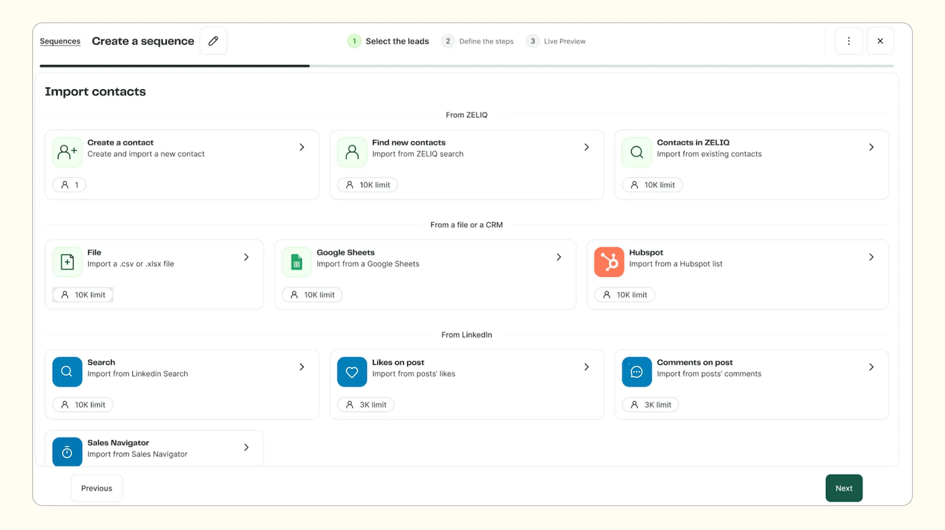
Task: Click the Google Sheets green icon
Action: click(x=296, y=262)
